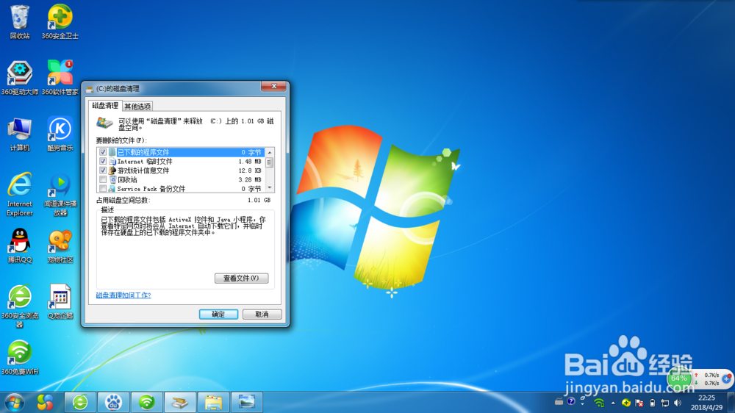
Task: Launch 酷狗音乐 from the desktop
Action: pos(60,134)
